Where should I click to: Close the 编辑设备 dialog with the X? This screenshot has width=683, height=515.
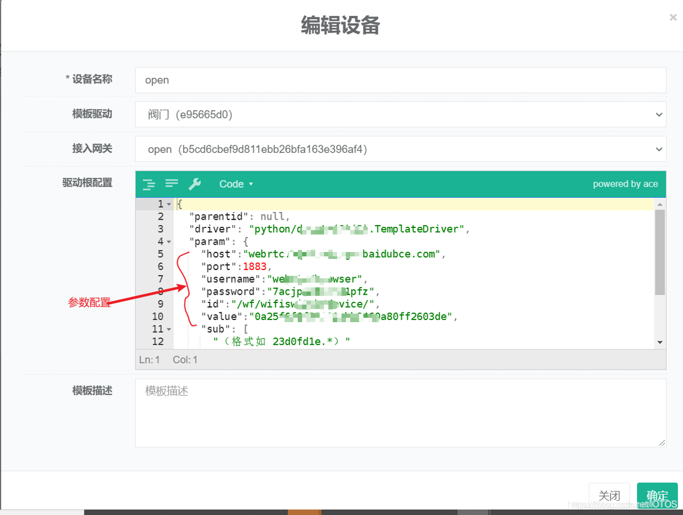tap(673, 18)
